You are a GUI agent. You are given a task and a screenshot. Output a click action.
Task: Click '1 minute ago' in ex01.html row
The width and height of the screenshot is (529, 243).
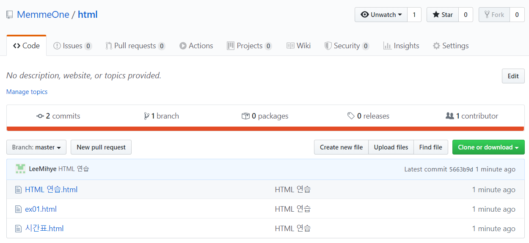[494, 209]
